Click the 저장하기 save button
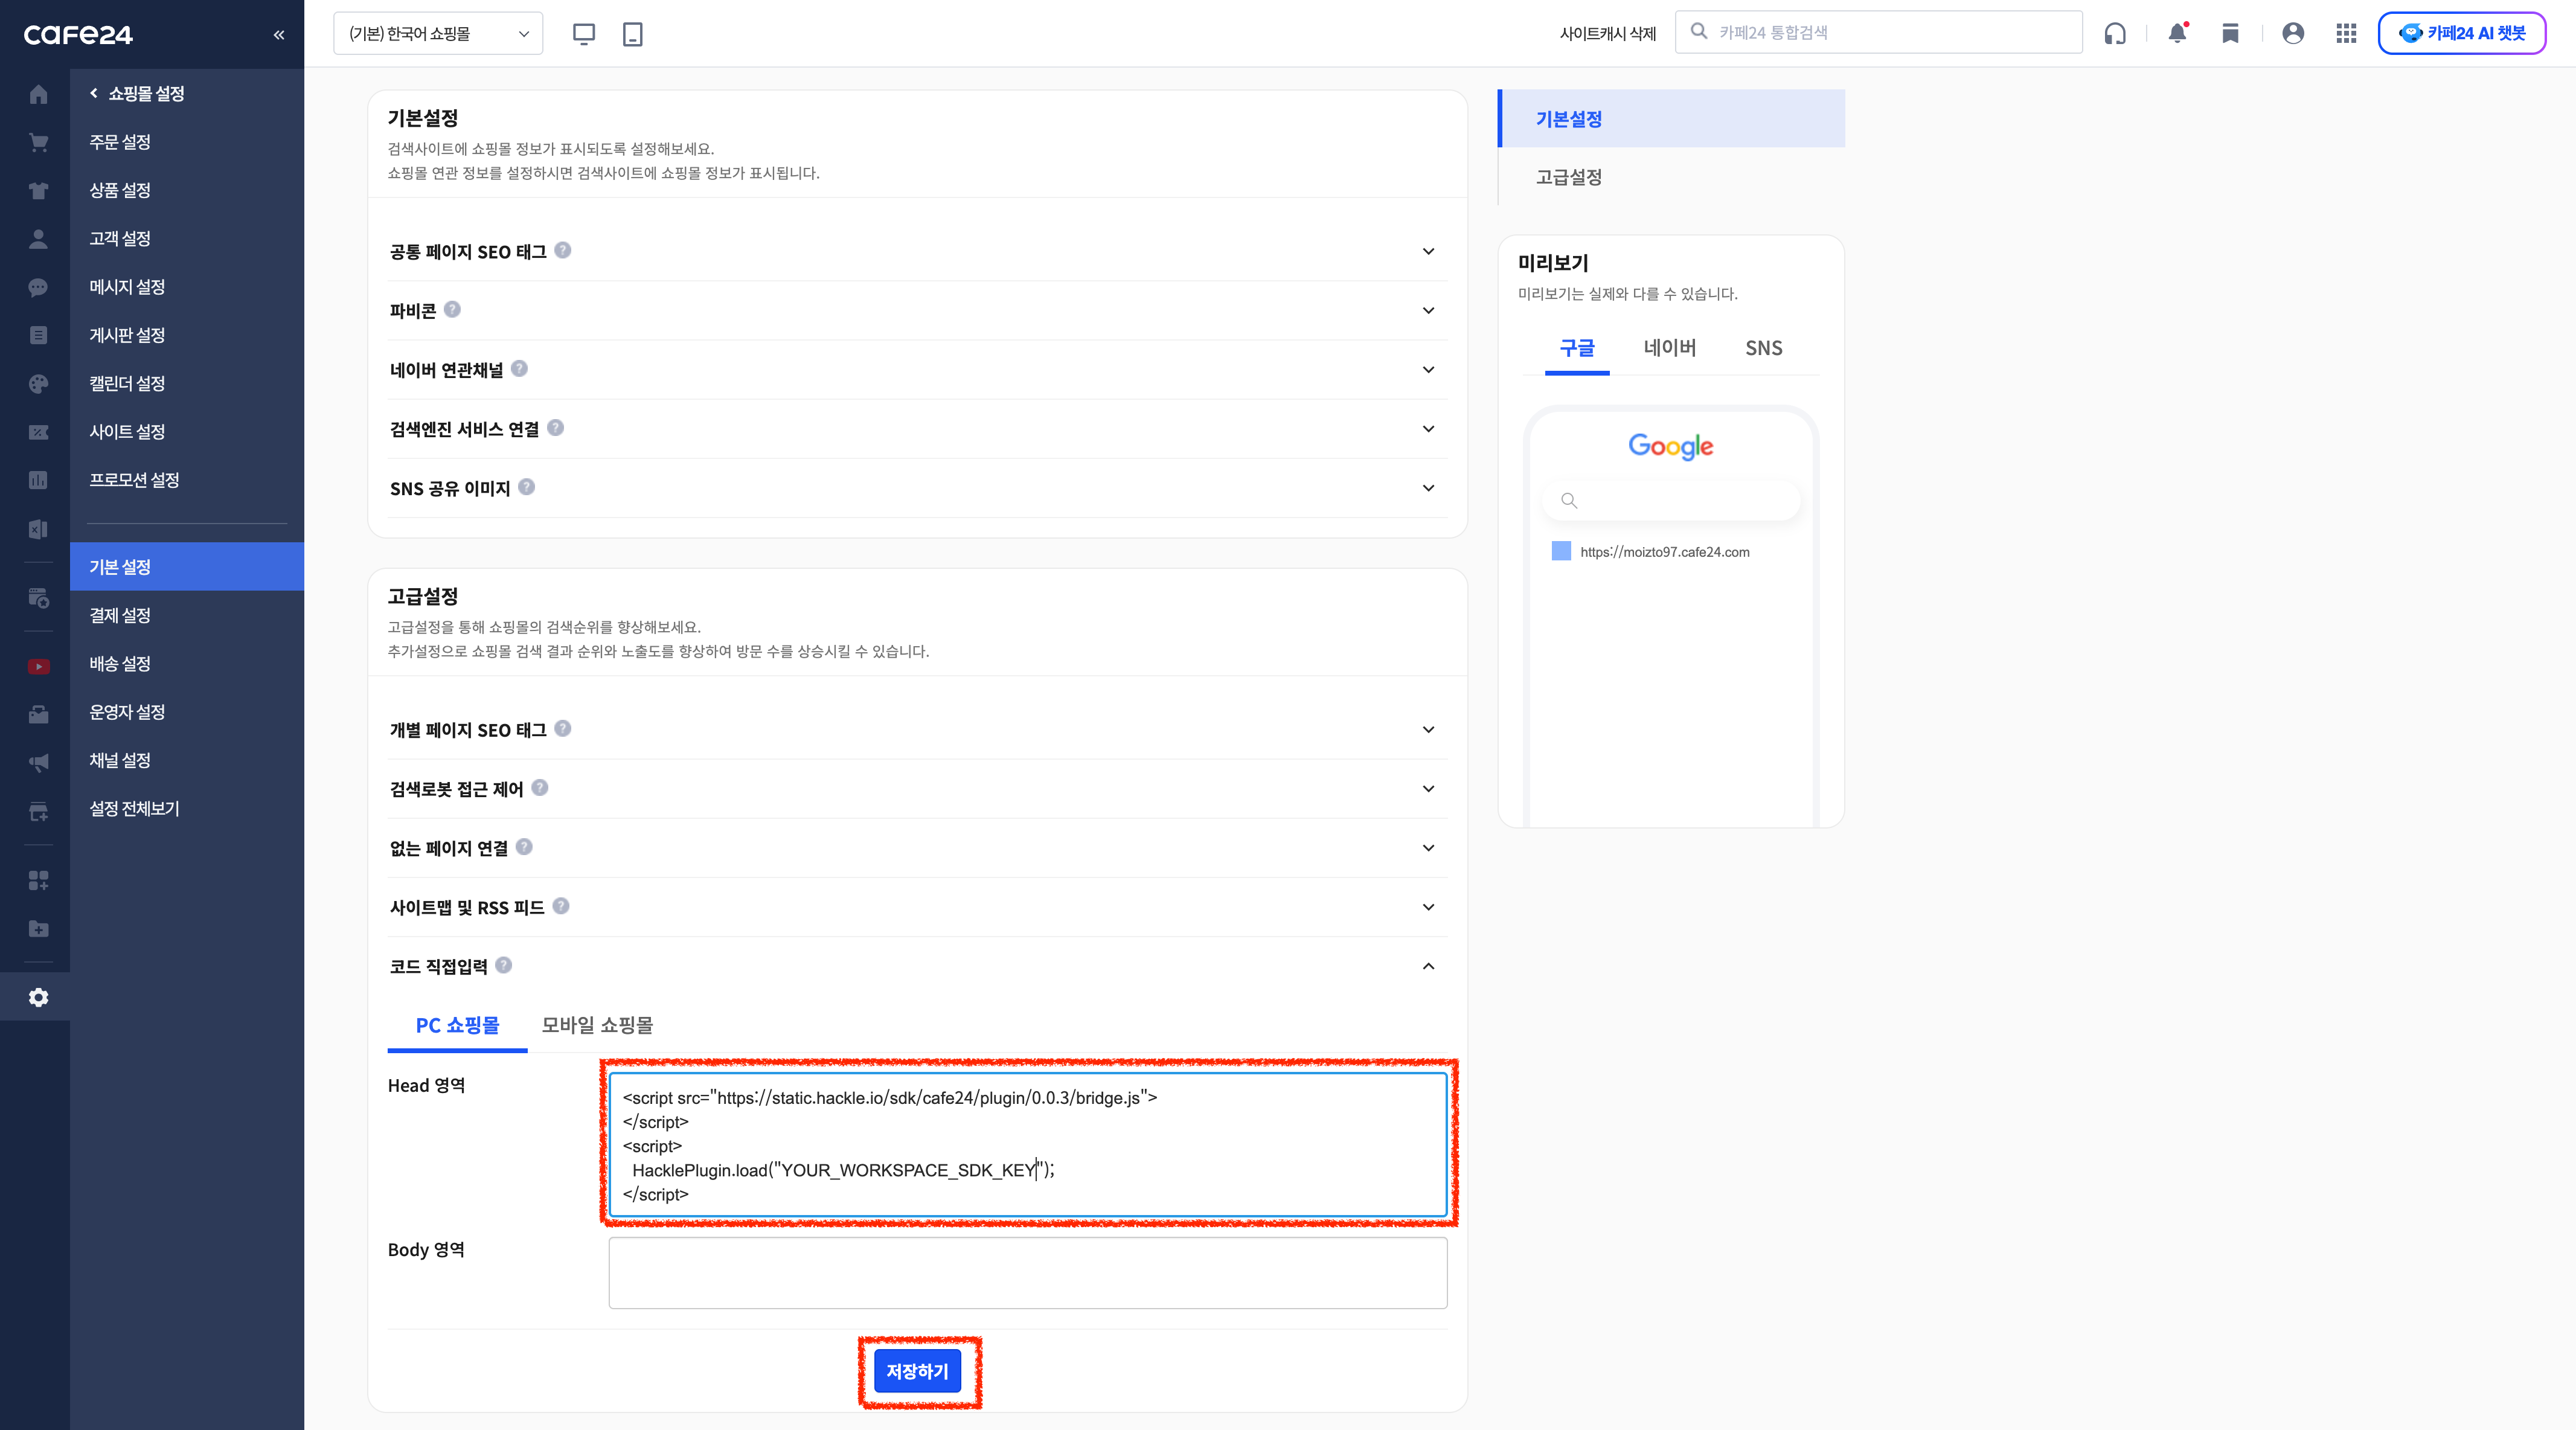This screenshot has height=1430, width=2576. tap(917, 1371)
